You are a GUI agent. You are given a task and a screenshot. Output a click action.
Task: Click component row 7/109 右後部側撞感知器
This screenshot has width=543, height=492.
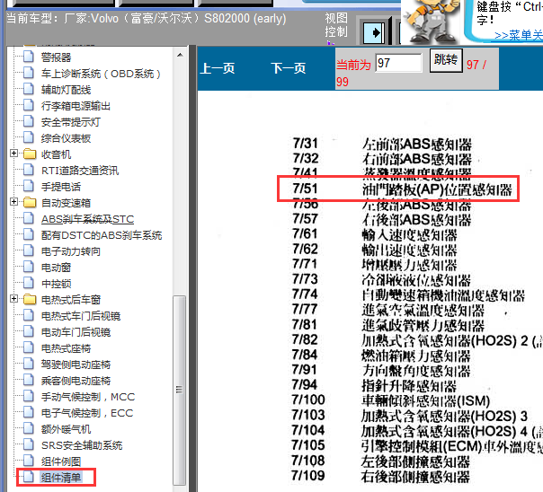tap(380, 476)
